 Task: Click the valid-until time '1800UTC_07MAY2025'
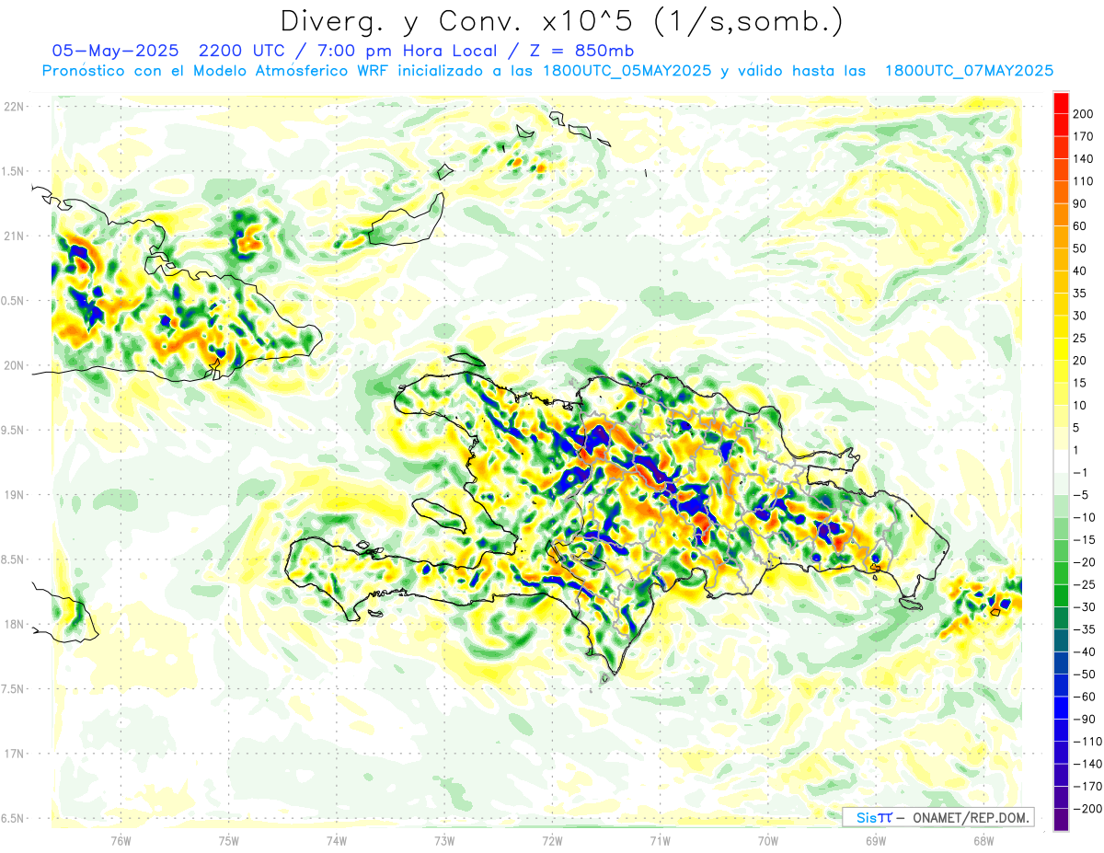969,71
